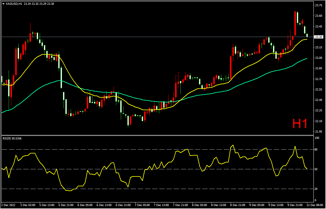Select the RSI(9) 50.5356 indicator label
This screenshot has width=326, height=209.
point(12,138)
